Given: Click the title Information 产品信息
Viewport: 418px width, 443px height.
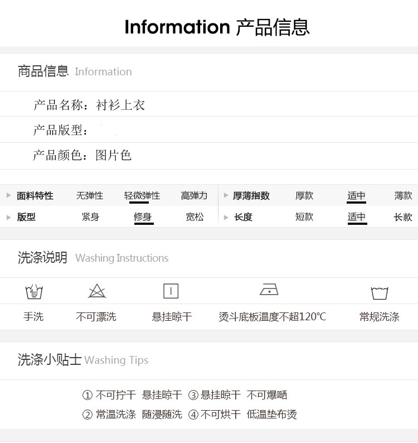Looking at the screenshot, I should pos(217,27).
